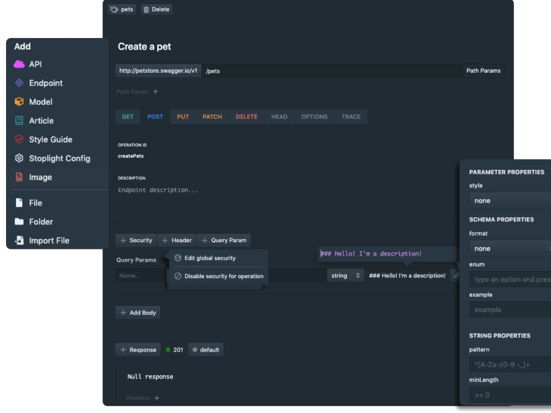
Task: Click the 201 response label
Action: (x=178, y=350)
